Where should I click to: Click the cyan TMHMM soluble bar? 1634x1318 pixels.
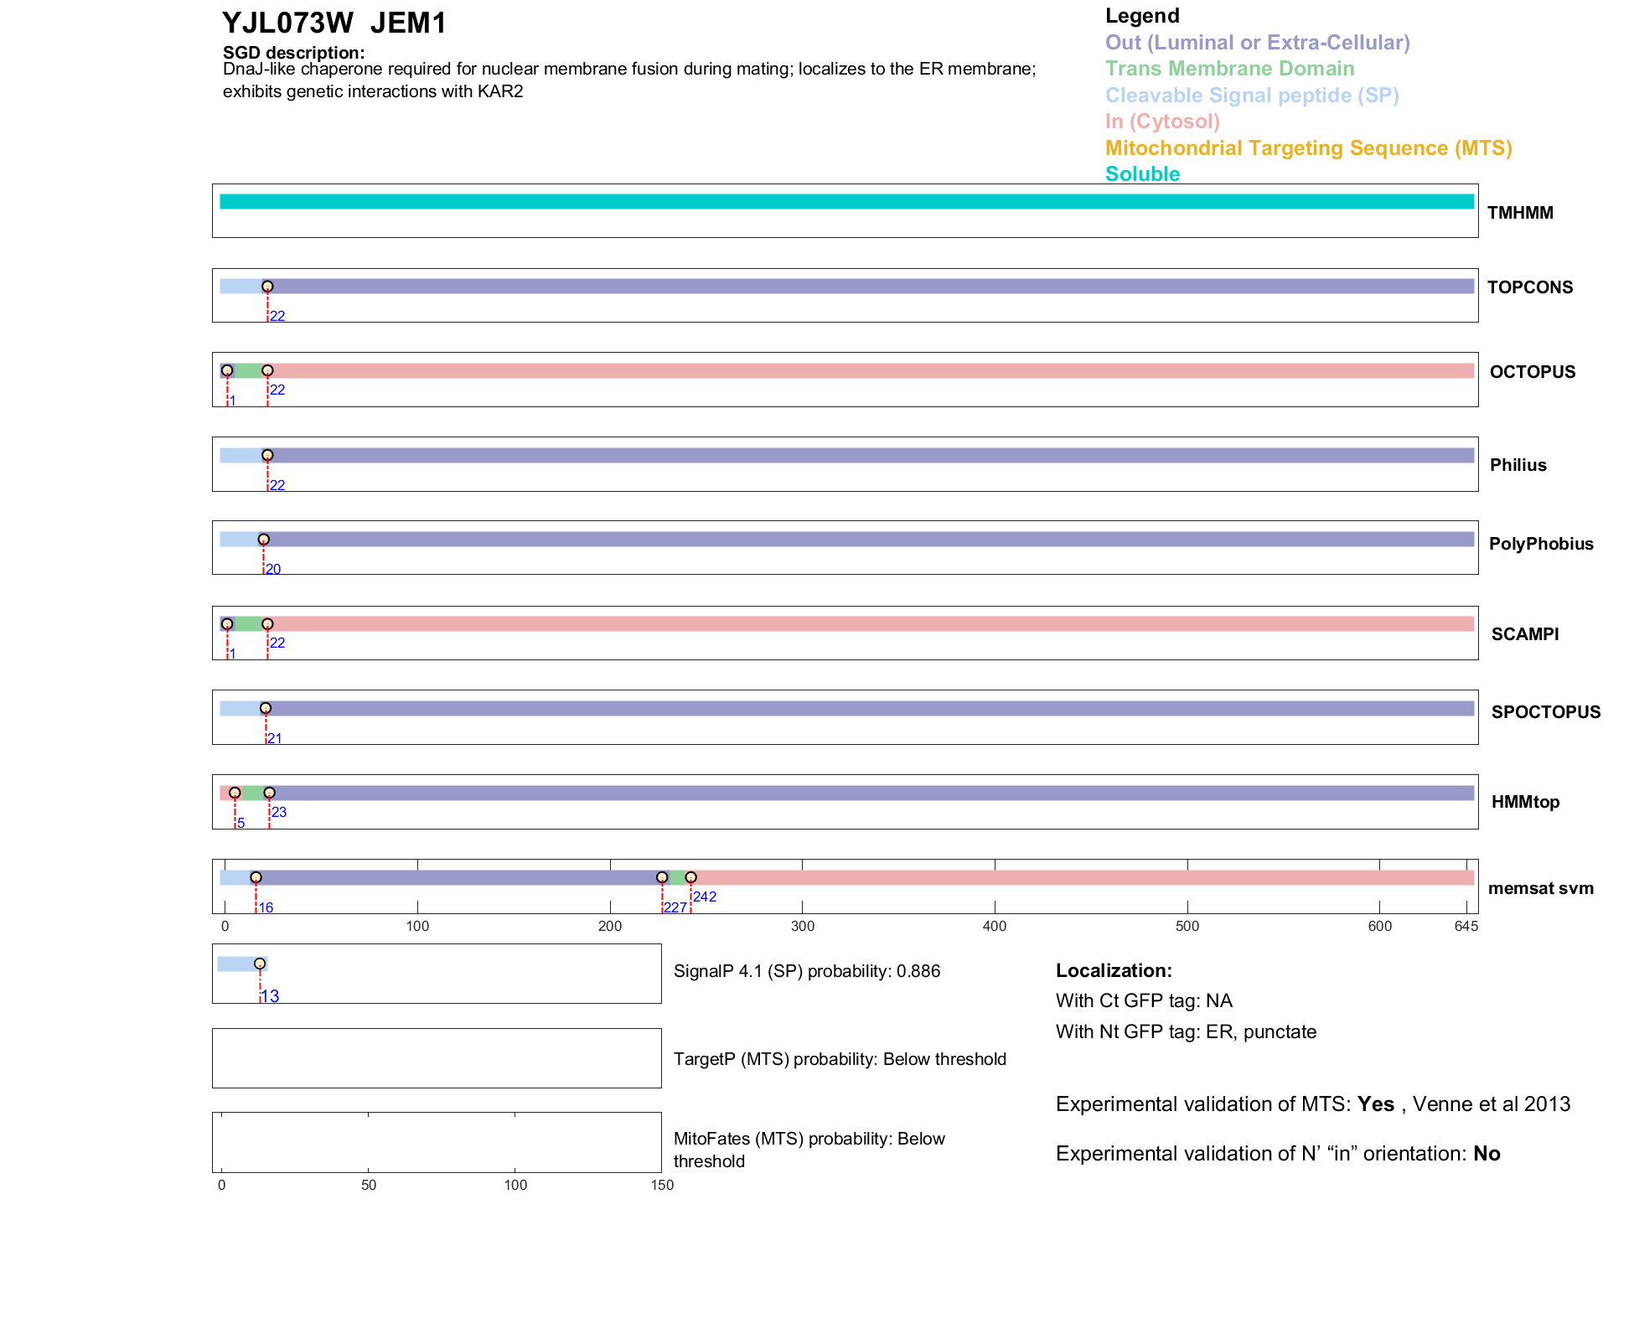click(x=846, y=202)
